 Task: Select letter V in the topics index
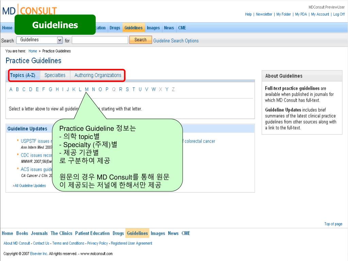pyautogui.click(x=146, y=89)
